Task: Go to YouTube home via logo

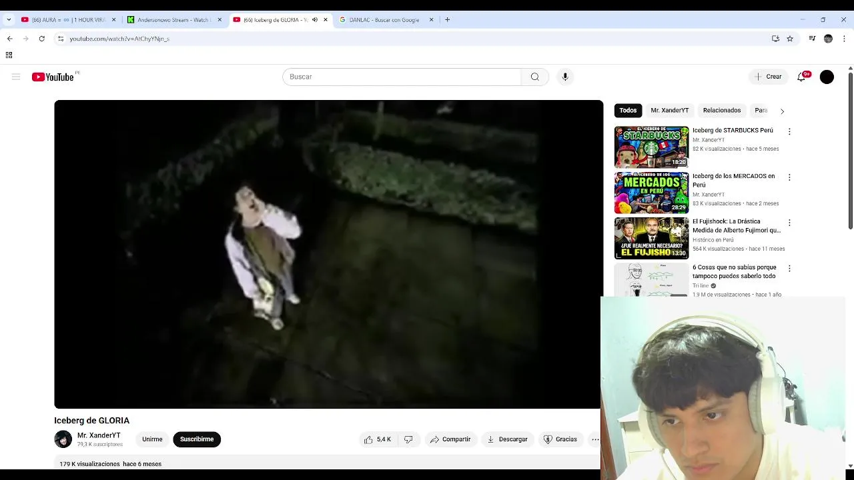Action: (53, 77)
